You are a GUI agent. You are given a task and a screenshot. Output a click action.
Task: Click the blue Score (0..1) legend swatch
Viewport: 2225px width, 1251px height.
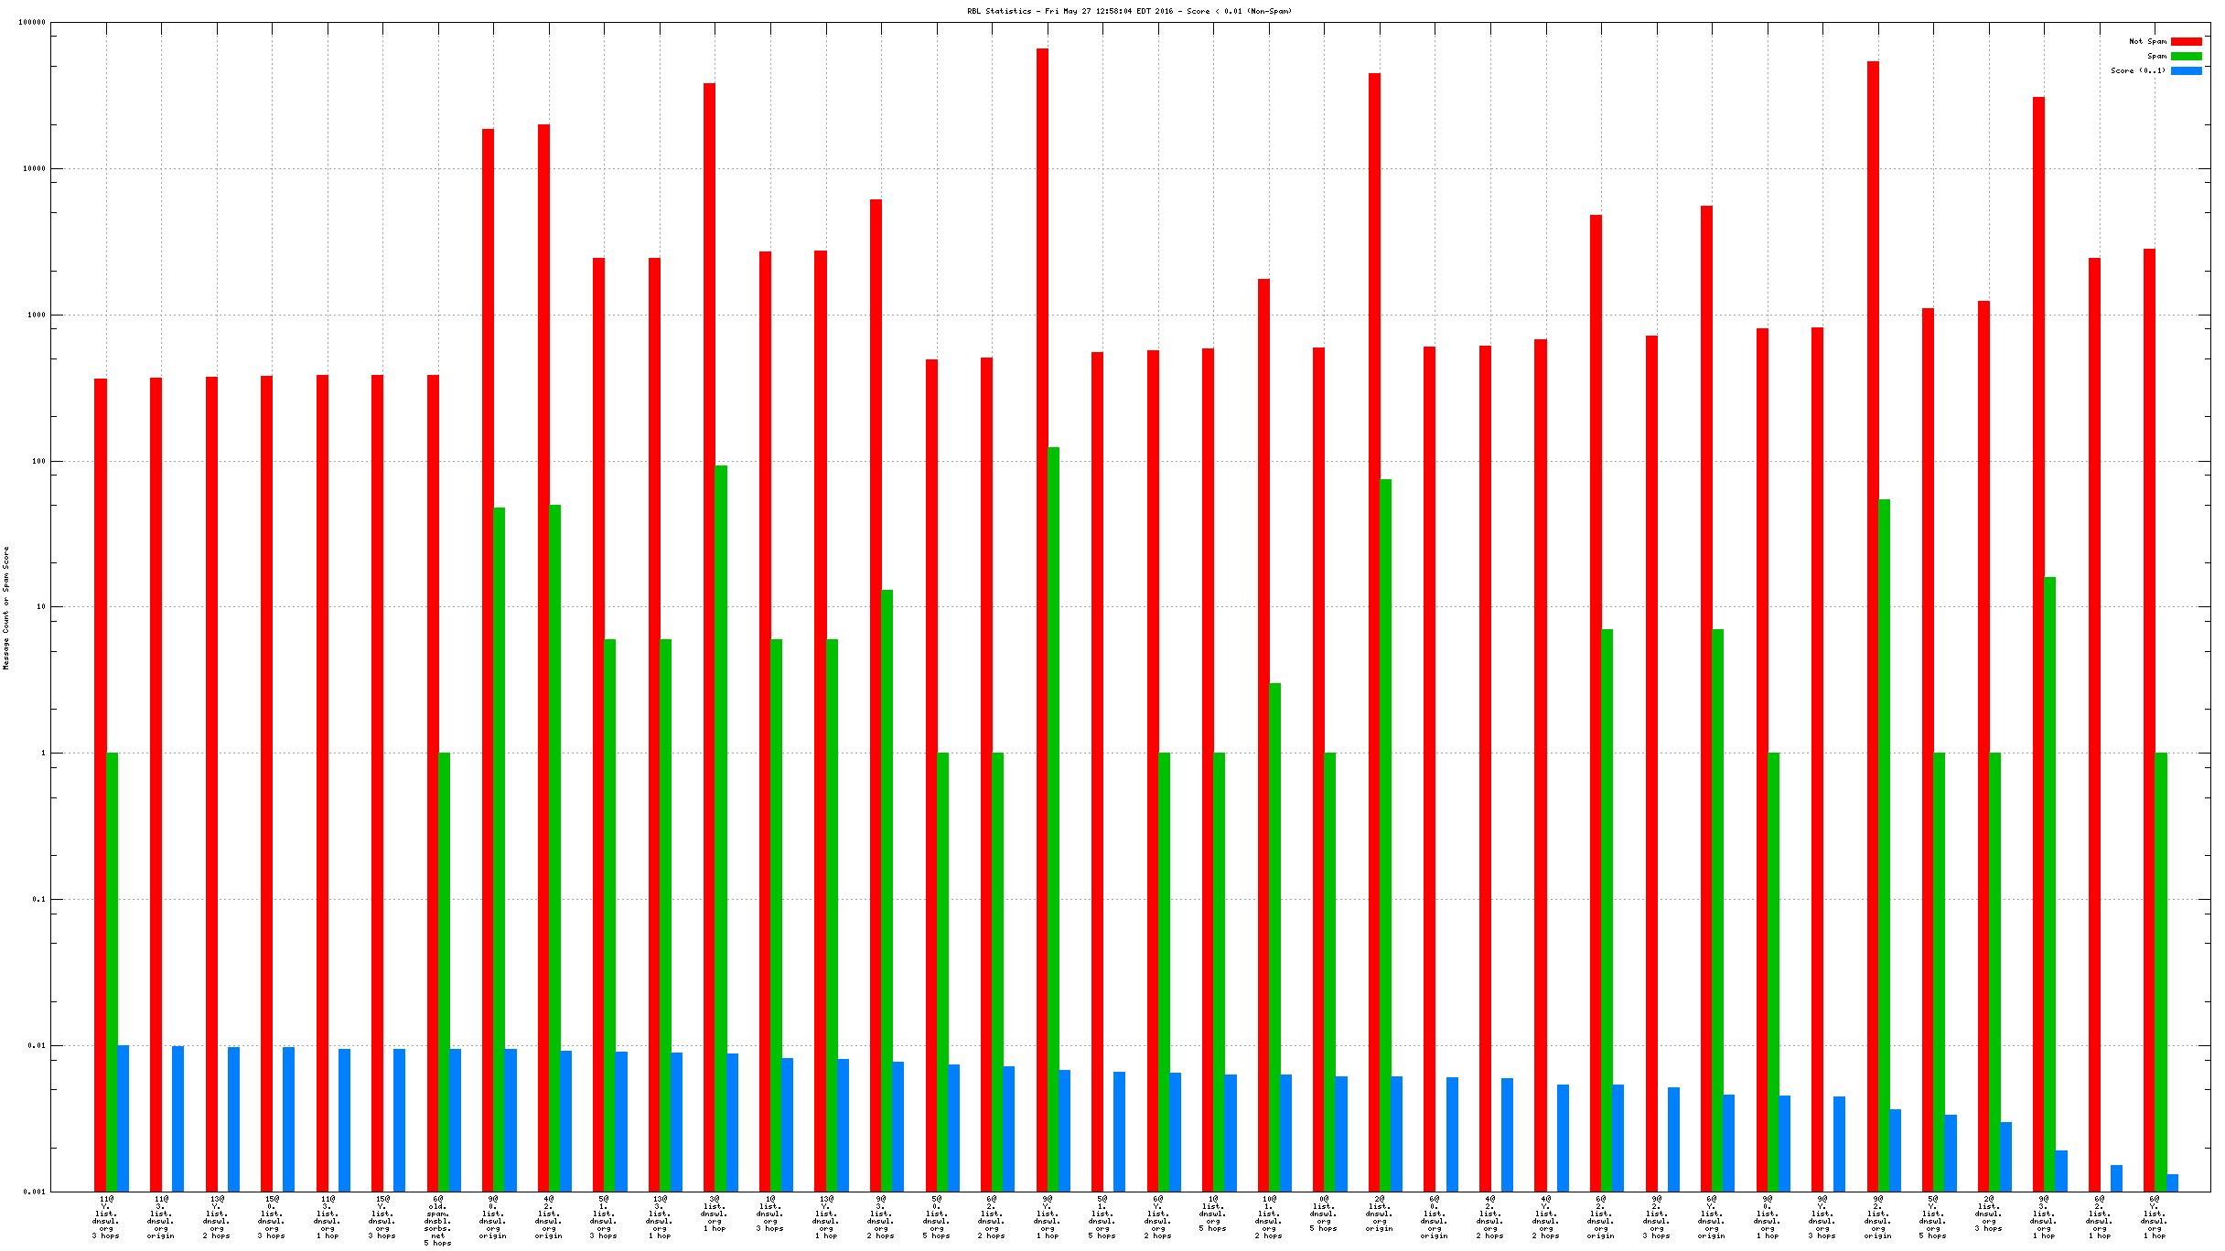tap(2186, 71)
